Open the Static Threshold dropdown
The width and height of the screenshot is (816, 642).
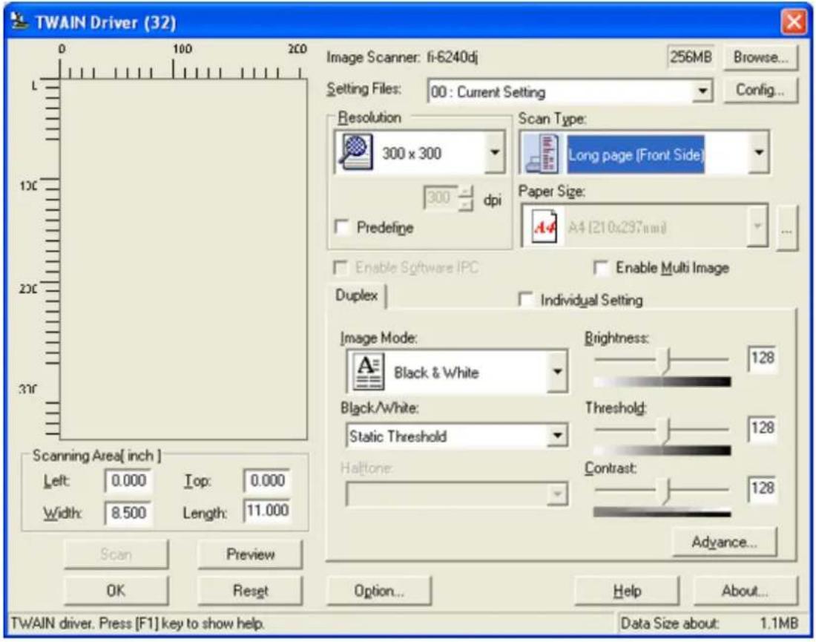pyautogui.click(x=557, y=435)
